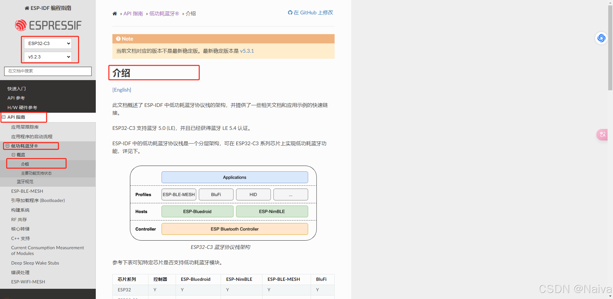
Task: Open the v5.2.3 version dropdown
Action: click(48, 56)
